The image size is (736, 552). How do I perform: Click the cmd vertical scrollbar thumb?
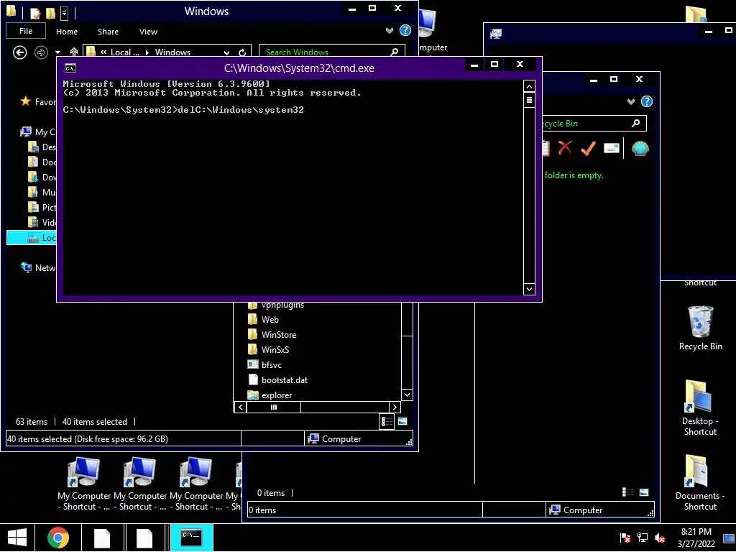(x=529, y=99)
